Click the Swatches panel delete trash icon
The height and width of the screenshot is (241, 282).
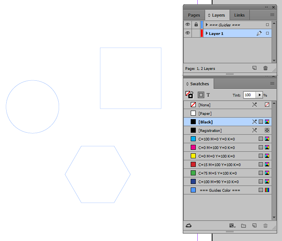265,226
